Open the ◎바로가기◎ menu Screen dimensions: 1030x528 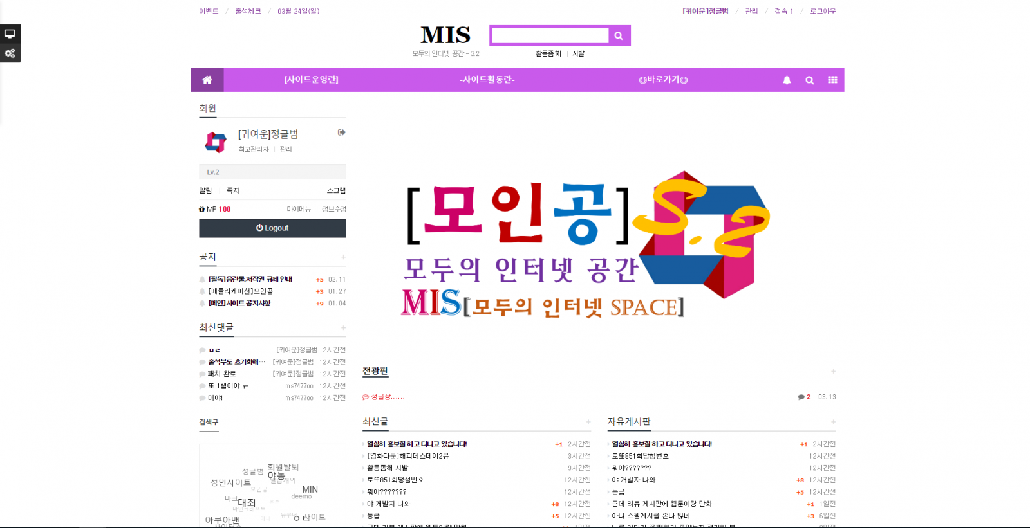pyautogui.click(x=663, y=80)
